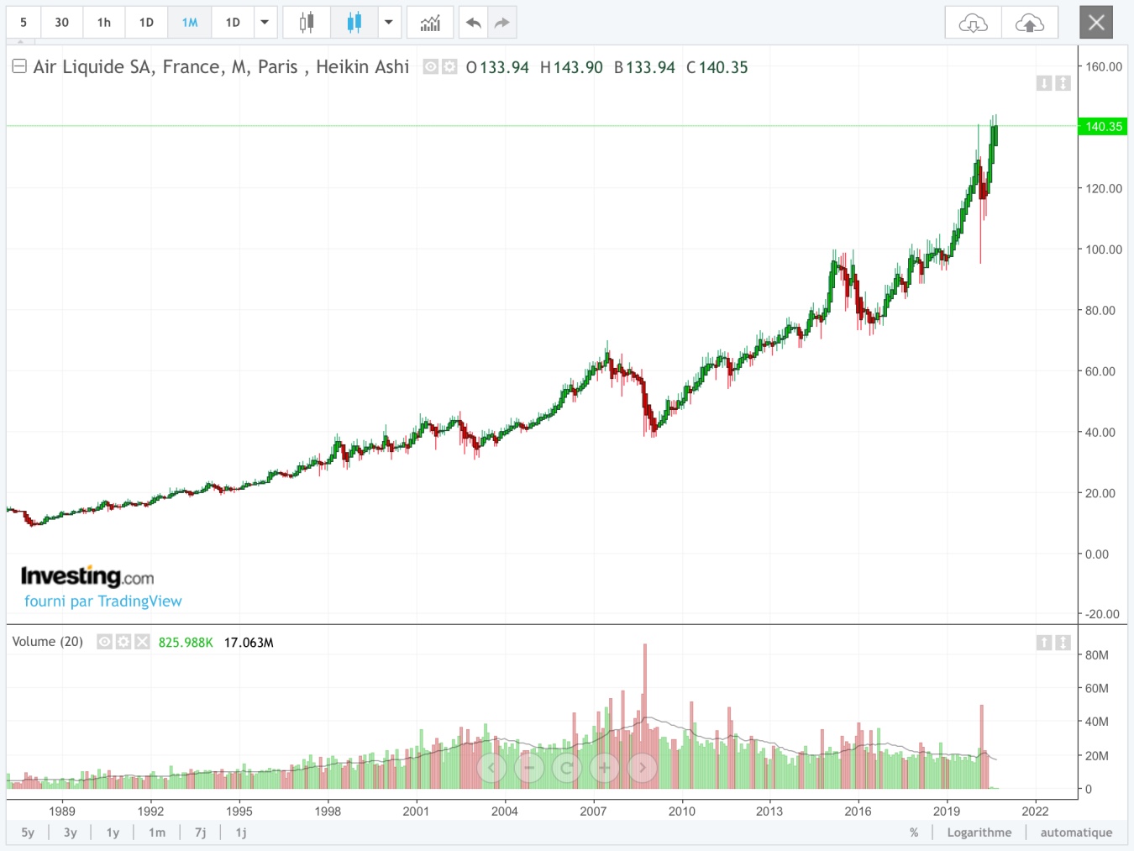Click the C 140.35 close value
Image resolution: width=1134 pixels, height=851 pixels.
717,67
